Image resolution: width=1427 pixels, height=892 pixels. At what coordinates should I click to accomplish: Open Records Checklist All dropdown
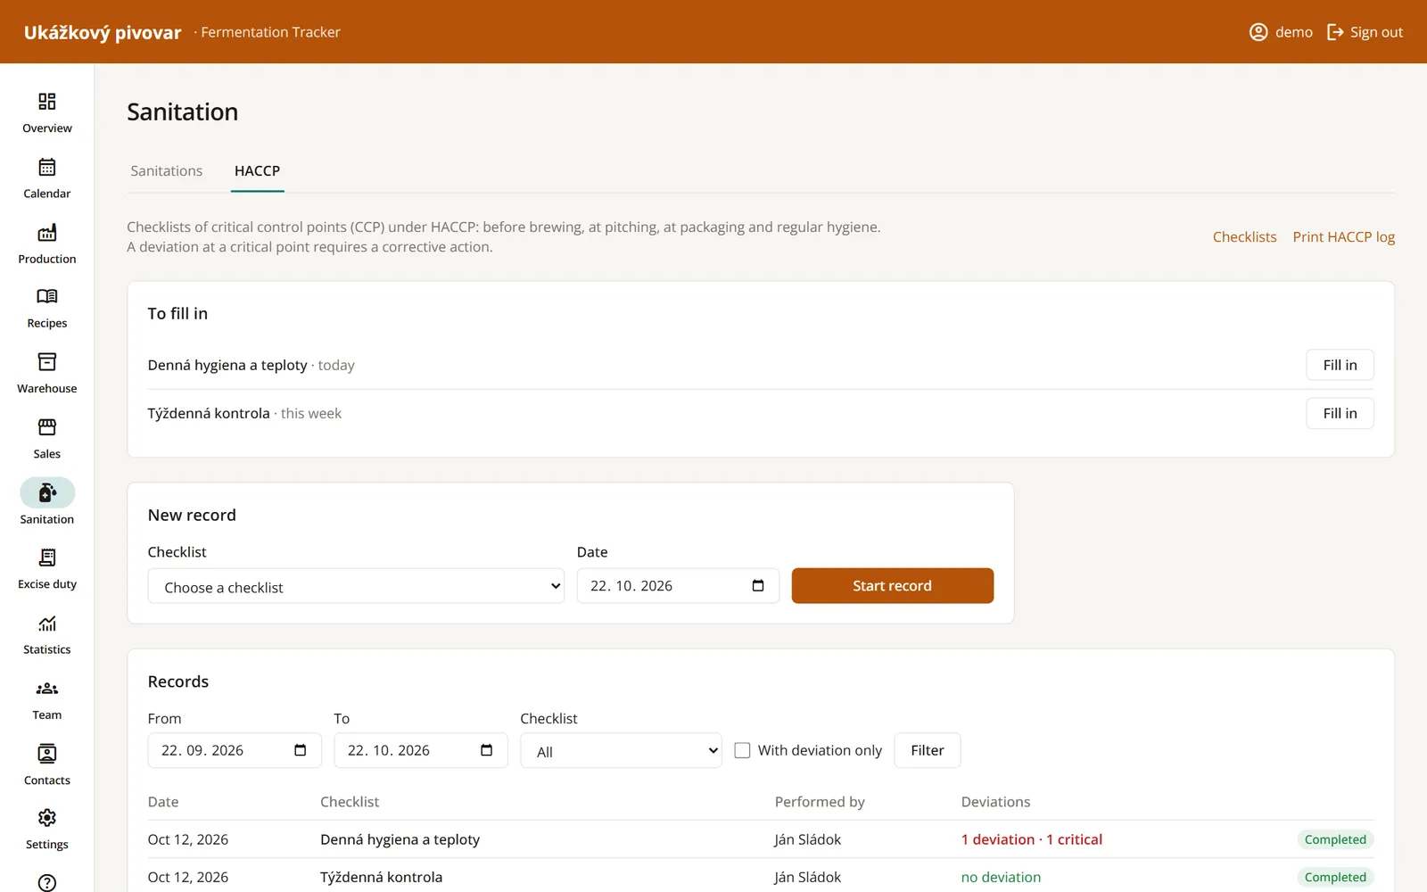(x=621, y=750)
